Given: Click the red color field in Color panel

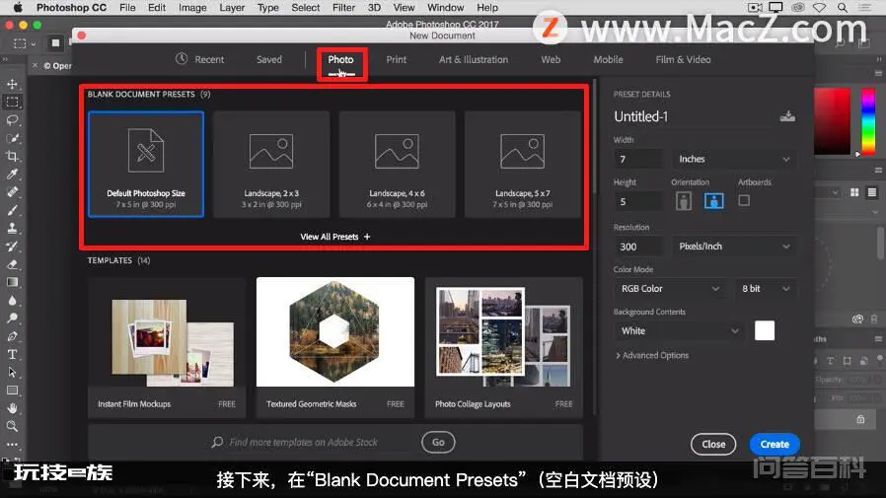Looking at the screenshot, I should point(832,121).
